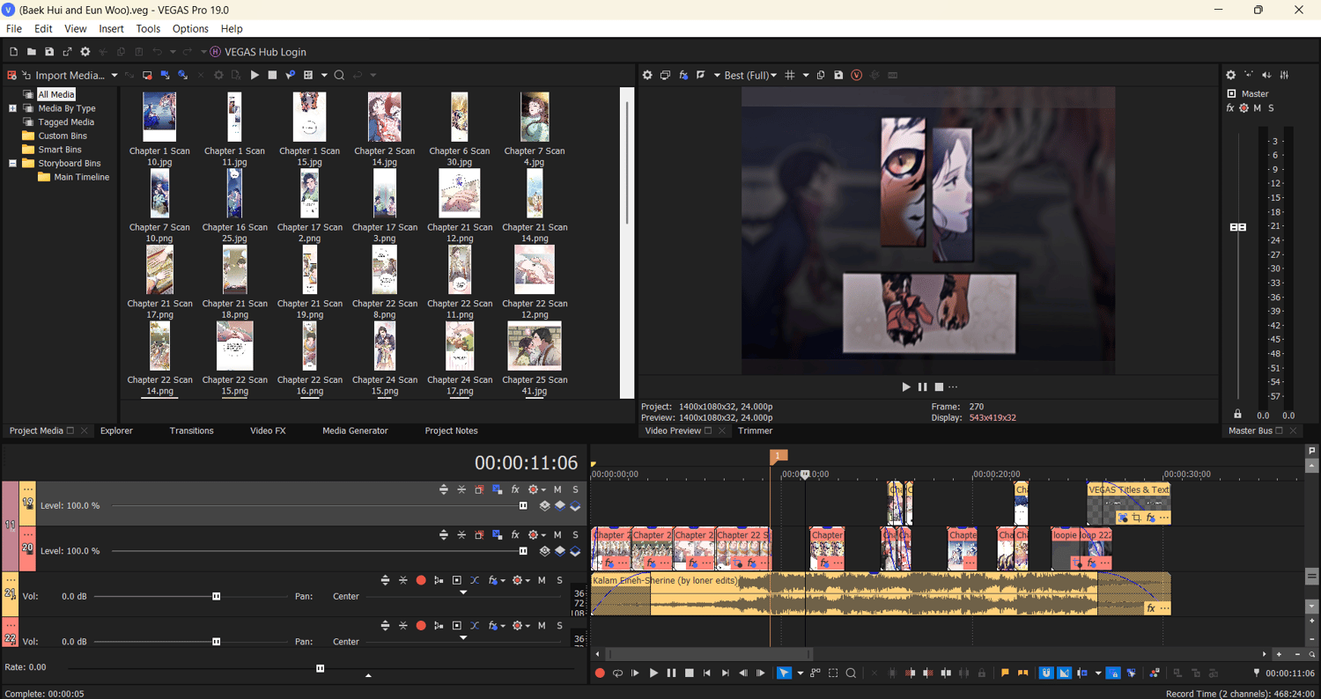Switch to the Video FX tab

click(x=268, y=430)
